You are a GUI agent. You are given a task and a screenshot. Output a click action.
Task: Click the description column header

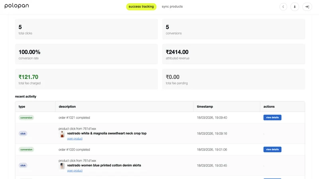click(x=124, y=107)
